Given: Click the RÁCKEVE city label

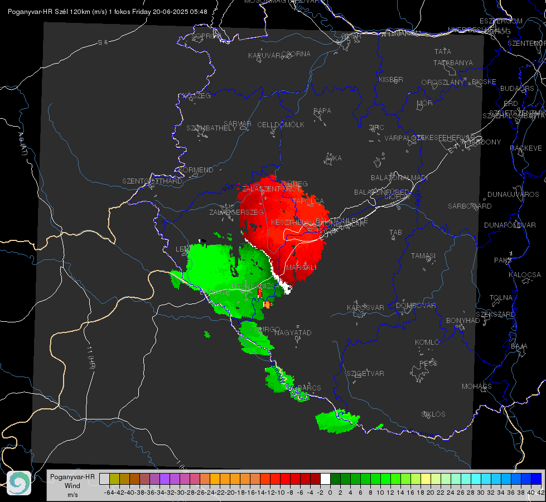Looking at the screenshot, I should [526, 148].
